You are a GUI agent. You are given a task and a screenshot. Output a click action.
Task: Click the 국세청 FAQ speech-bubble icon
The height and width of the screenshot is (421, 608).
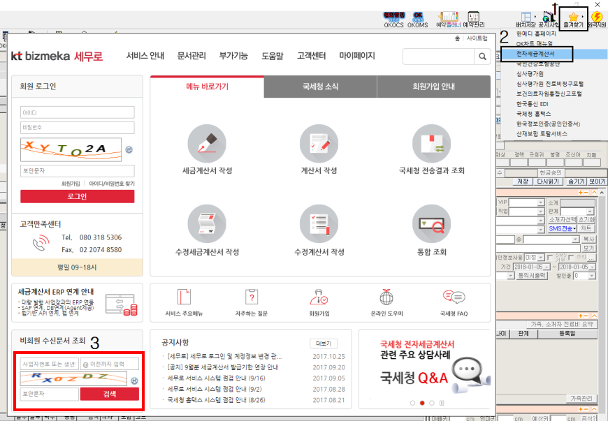pyautogui.click(x=454, y=297)
